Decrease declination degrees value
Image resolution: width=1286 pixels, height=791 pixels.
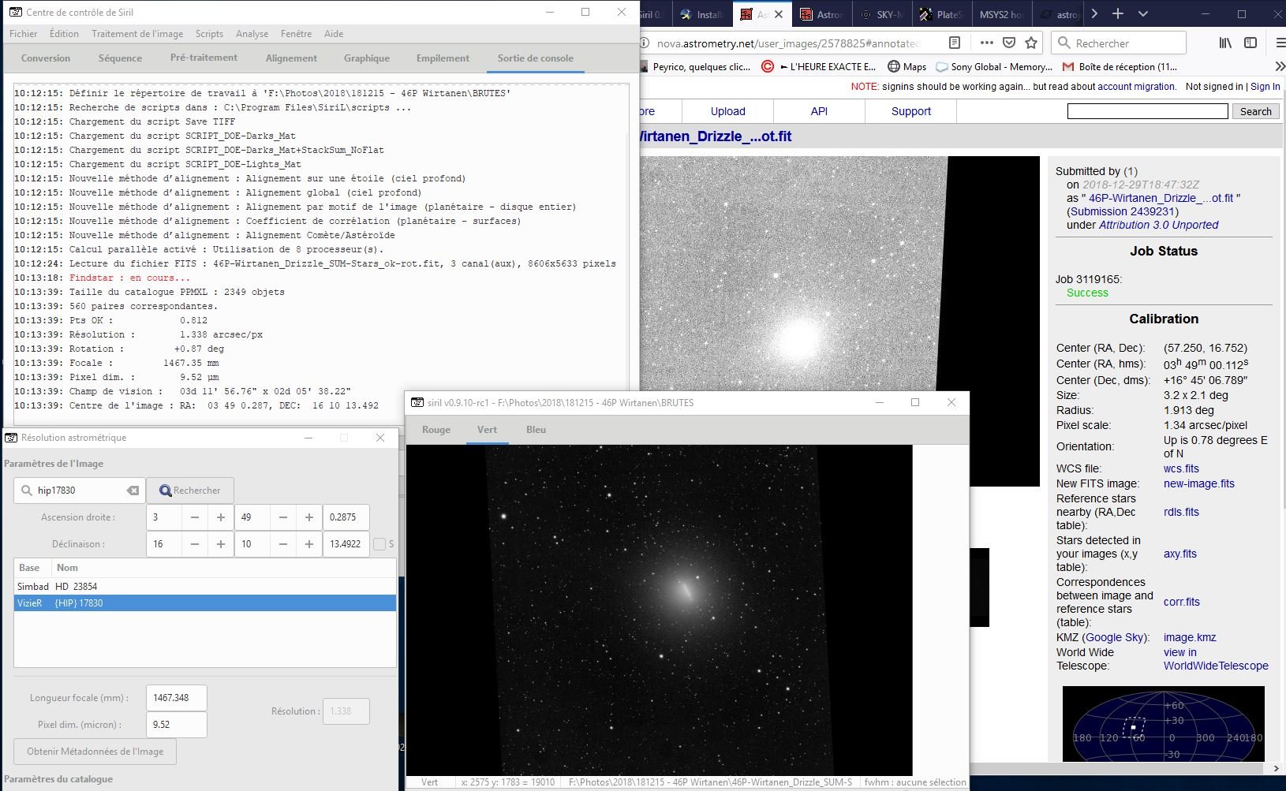(194, 544)
